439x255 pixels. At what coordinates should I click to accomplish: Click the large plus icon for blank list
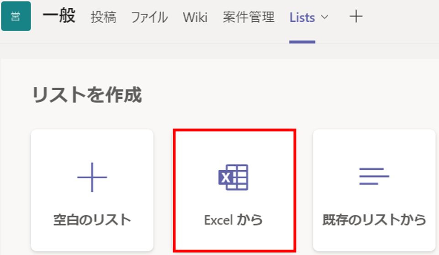click(92, 177)
